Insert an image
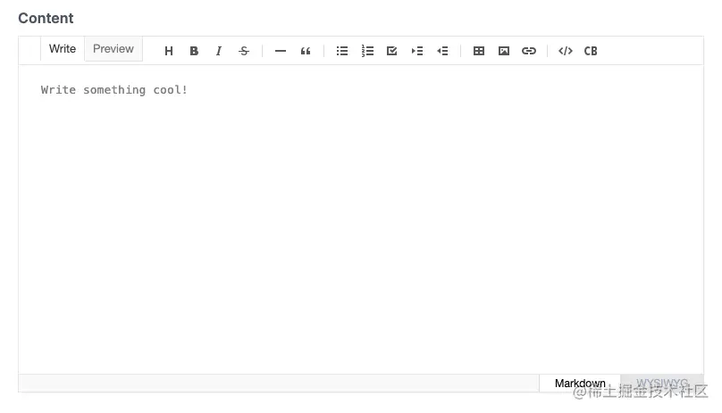Screen dimensions: 722x413 pyautogui.click(x=504, y=51)
